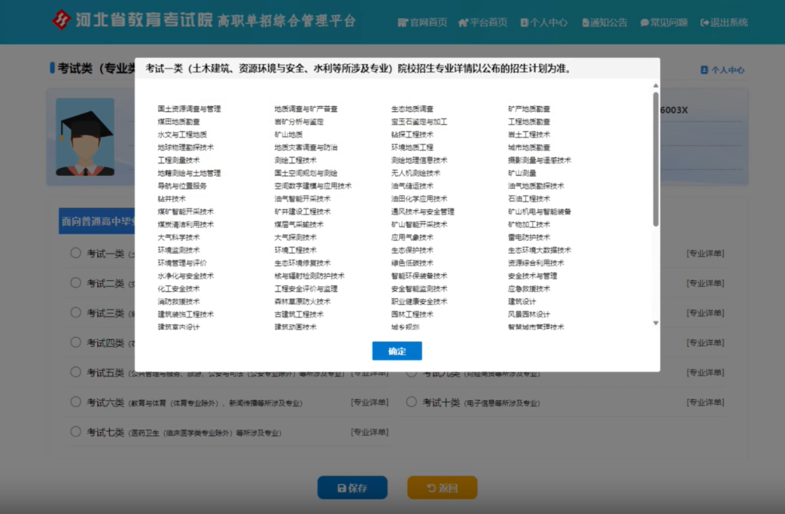This screenshot has width=785, height=514.
Task: Click the scroll-down arrow on the dialog scrollbar
Action: pos(654,321)
